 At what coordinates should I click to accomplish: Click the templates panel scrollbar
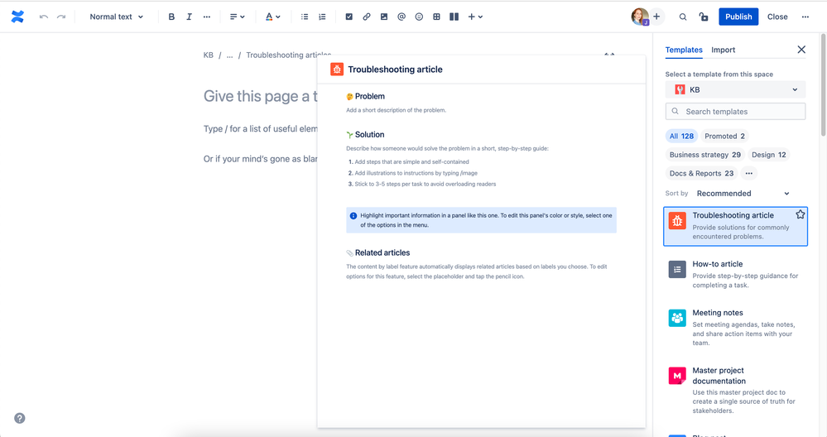(823, 84)
